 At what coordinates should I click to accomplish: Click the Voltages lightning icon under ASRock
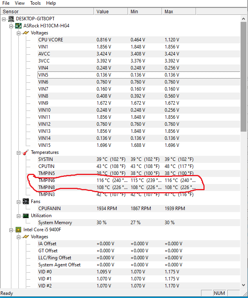[x=26, y=33]
